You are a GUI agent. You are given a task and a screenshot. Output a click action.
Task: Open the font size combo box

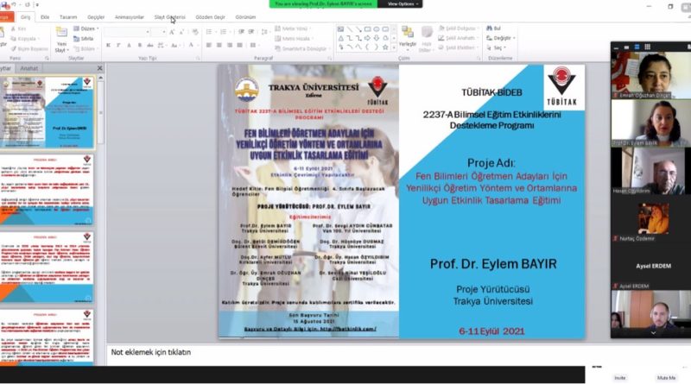coord(159,32)
